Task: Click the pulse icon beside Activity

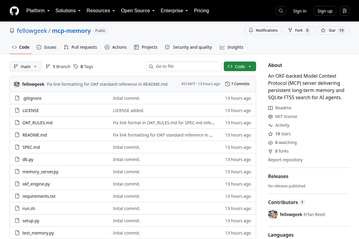Action: (x=270, y=125)
